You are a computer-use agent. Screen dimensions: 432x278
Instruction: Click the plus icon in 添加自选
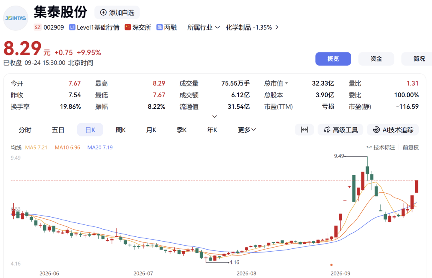[x=103, y=12]
